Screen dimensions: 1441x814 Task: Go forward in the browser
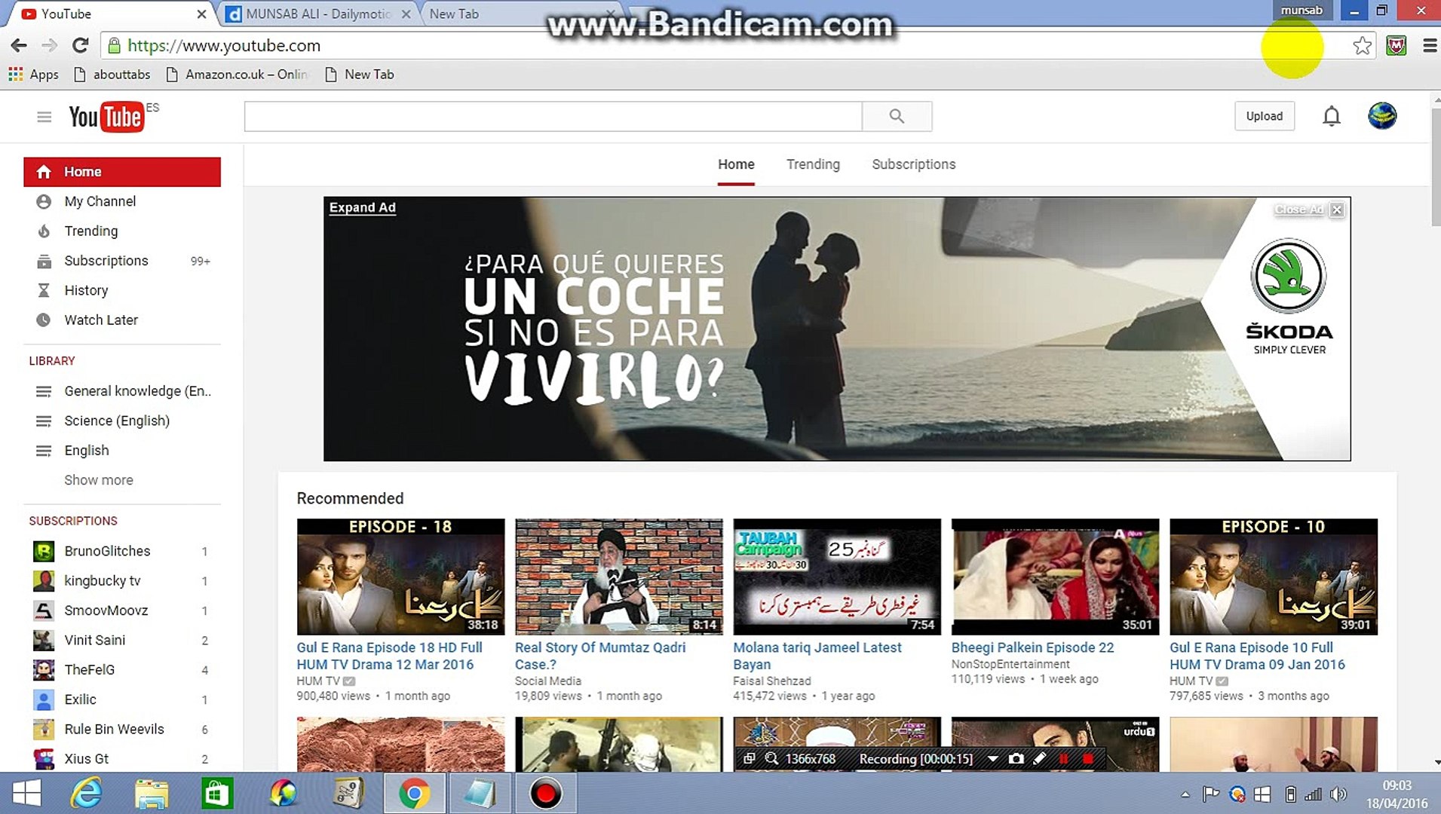49,46
